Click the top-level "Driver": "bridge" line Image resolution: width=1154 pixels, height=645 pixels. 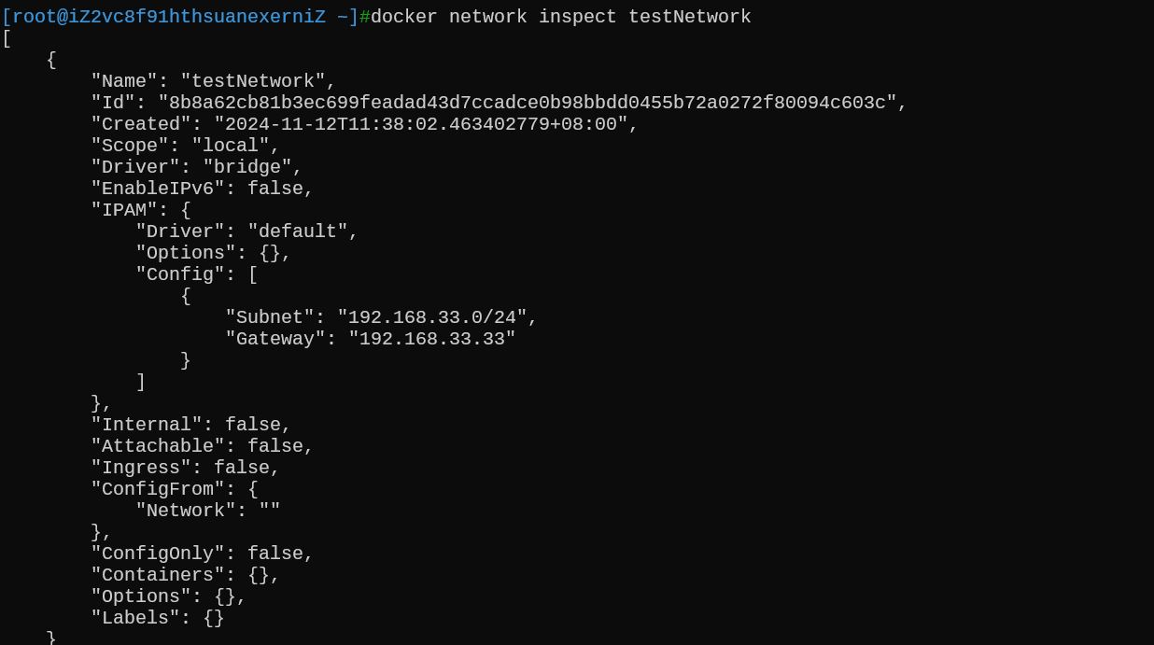pyautogui.click(x=196, y=167)
